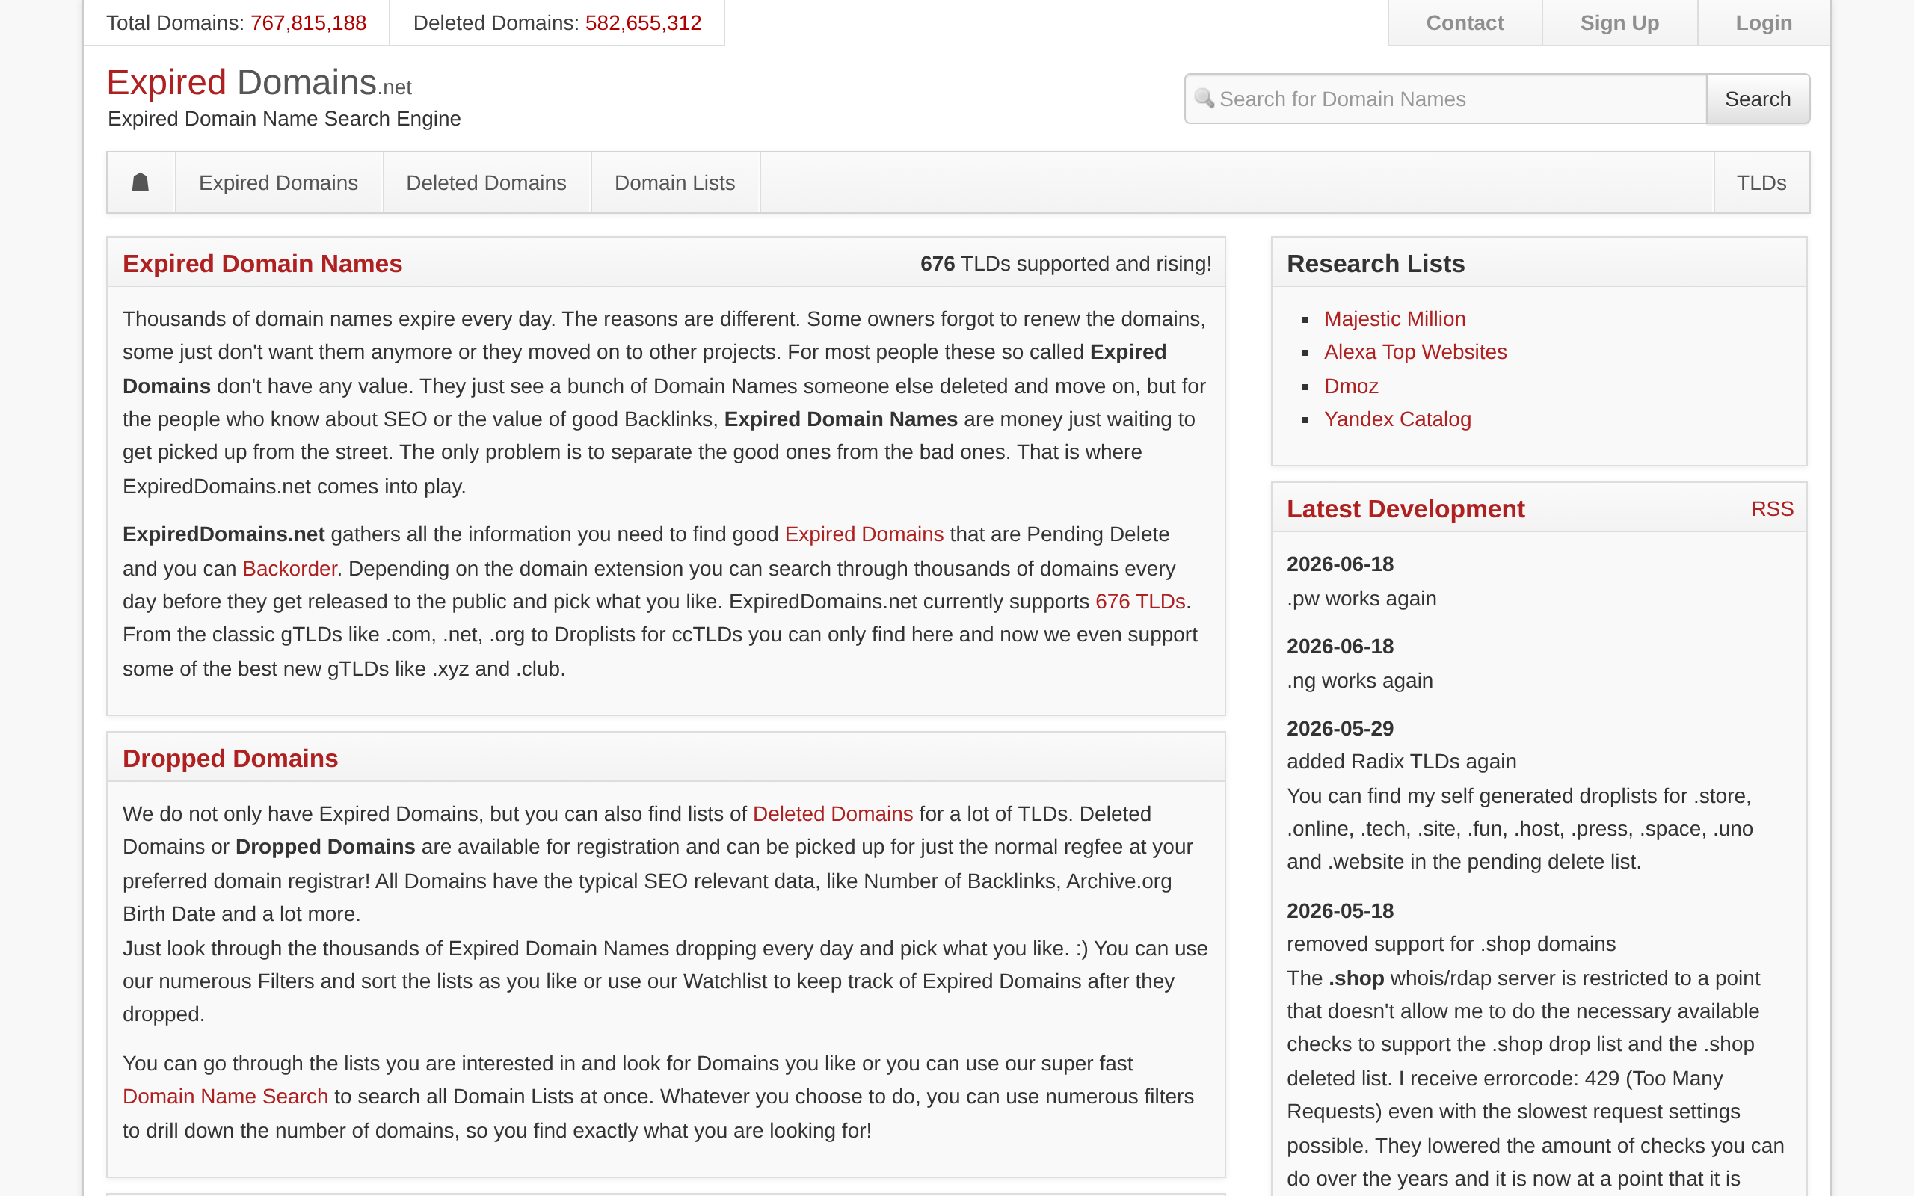Open the Domain Lists menu tab
This screenshot has width=1914, height=1196.
click(x=674, y=182)
